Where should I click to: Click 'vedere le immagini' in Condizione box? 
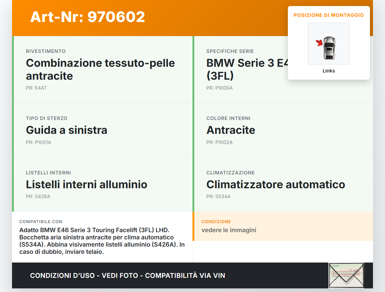click(x=229, y=230)
